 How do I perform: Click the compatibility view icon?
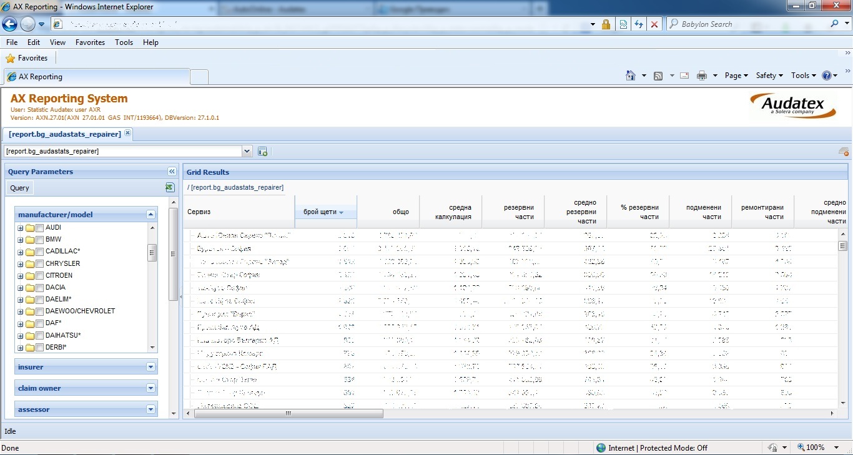pos(623,24)
